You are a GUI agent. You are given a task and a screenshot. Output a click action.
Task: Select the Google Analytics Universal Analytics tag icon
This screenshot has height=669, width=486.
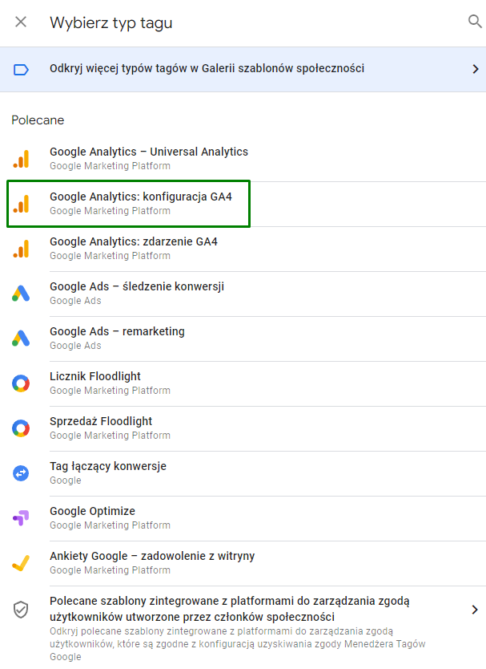pos(20,156)
